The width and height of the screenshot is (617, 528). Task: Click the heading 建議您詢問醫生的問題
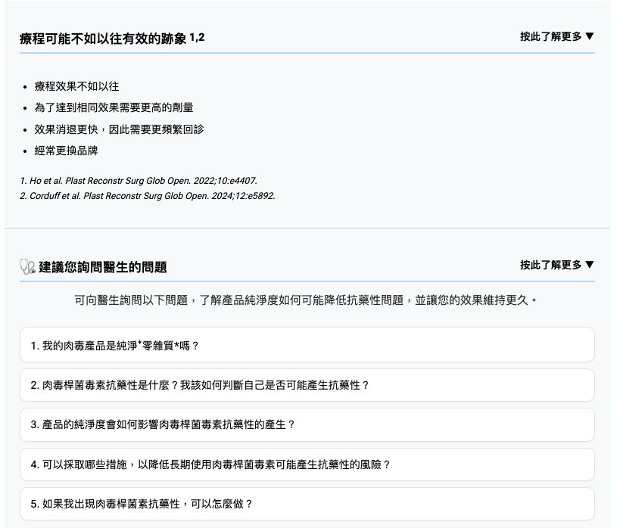(103, 267)
